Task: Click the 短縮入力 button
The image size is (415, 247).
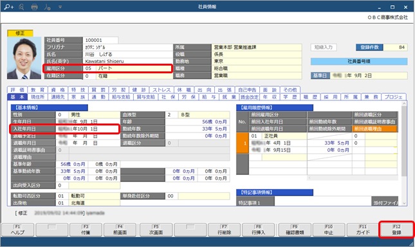Action: (324, 48)
